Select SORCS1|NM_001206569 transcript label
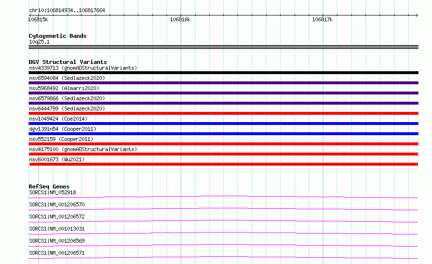The image size is (432, 264). click(57, 241)
